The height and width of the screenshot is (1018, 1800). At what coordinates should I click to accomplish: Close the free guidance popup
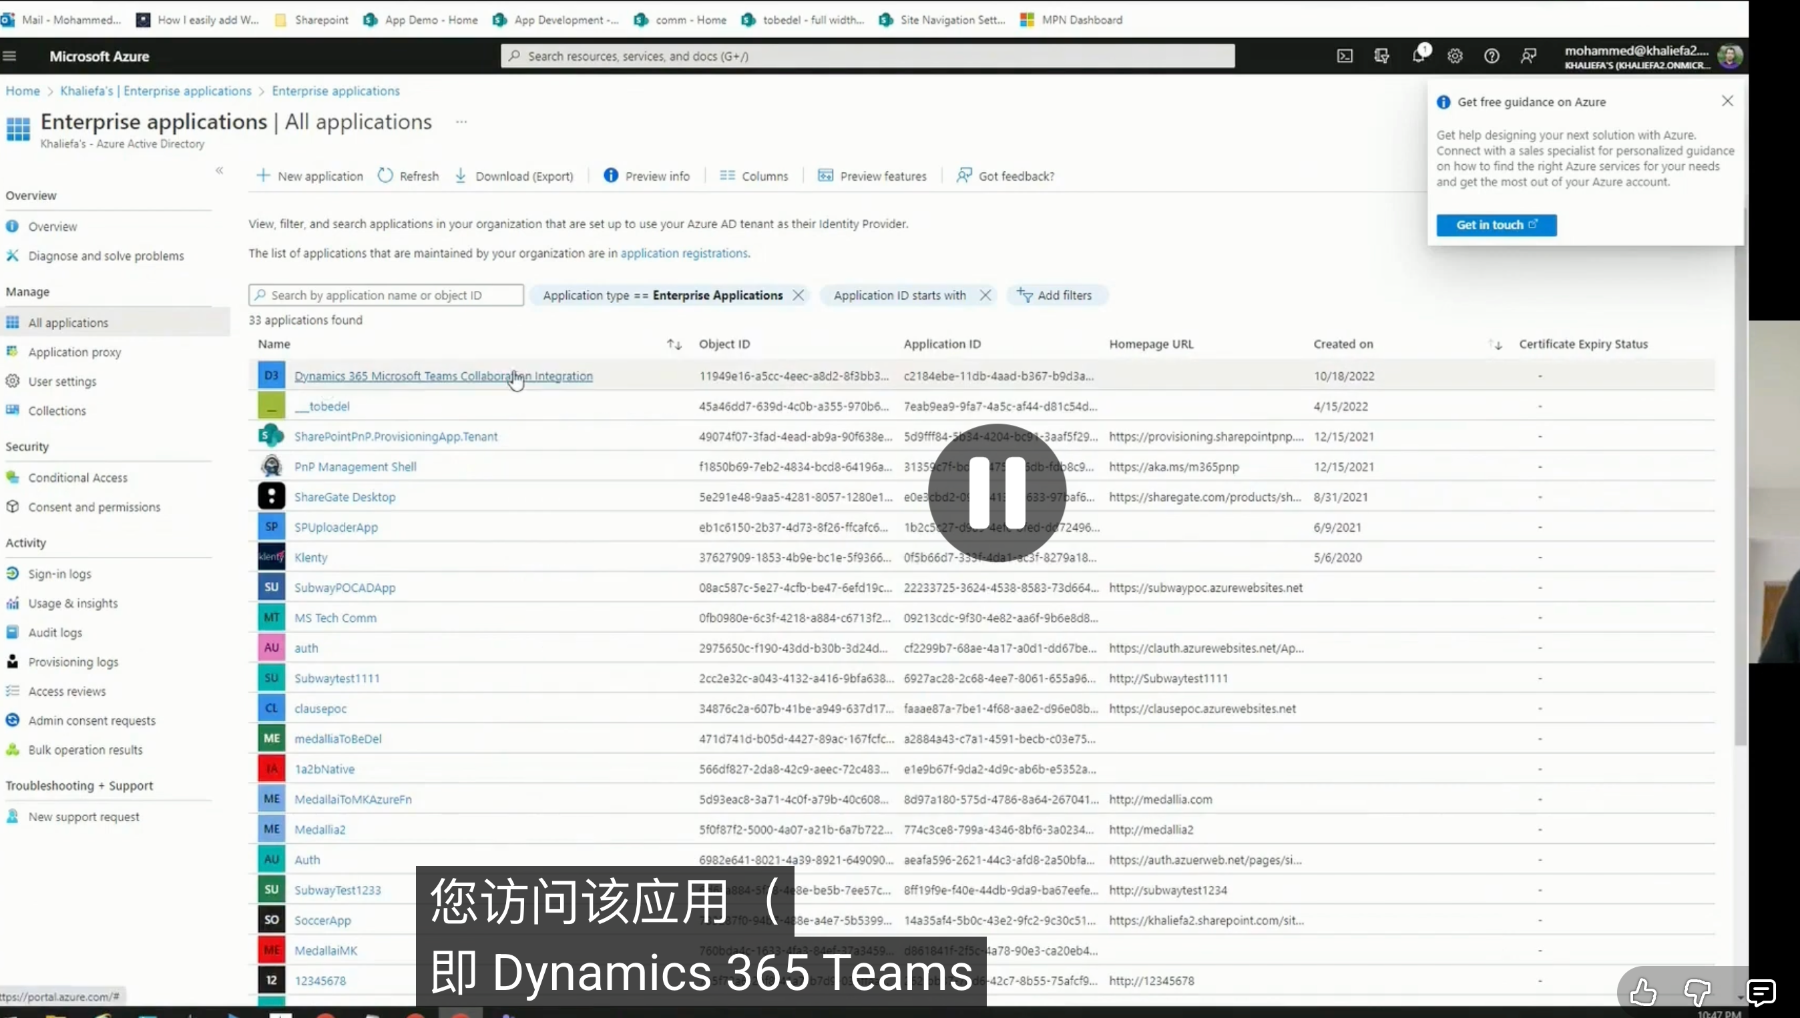point(1727,101)
